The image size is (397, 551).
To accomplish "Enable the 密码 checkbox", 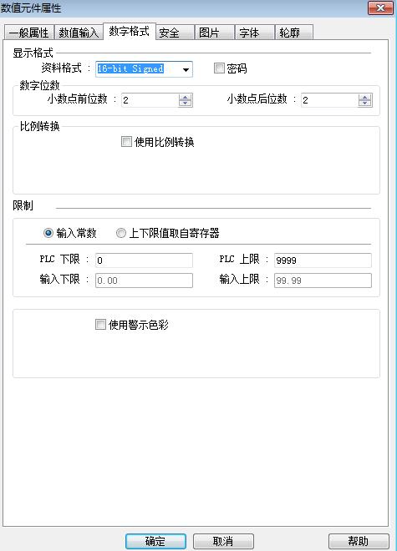I will tap(219, 68).
